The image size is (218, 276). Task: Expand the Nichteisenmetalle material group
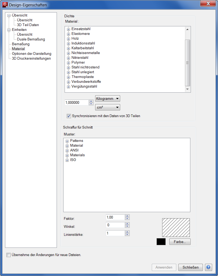point(68,53)
